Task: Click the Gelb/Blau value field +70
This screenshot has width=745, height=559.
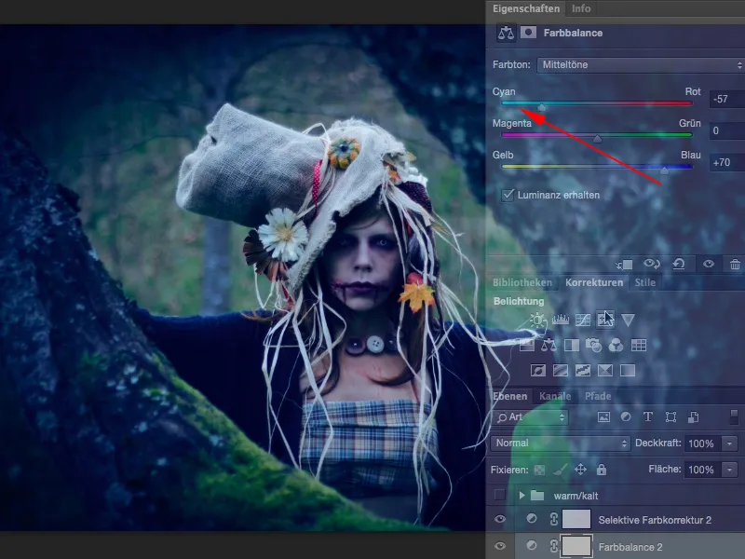Action: [x=727, y=162]
